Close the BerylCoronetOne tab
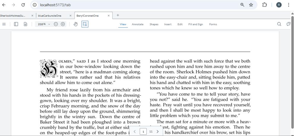The width and height of the screenshot is (294, 136). point(109,16)
